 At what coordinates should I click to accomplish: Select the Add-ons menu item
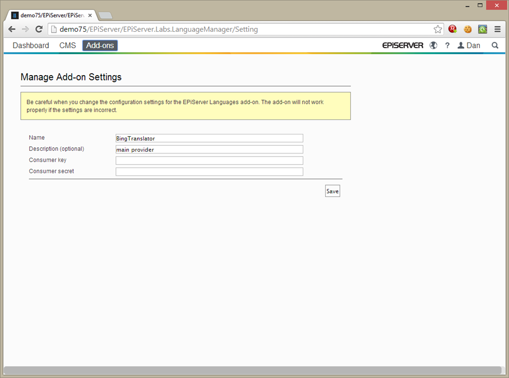pyautogui.click(x=100, y=45)
